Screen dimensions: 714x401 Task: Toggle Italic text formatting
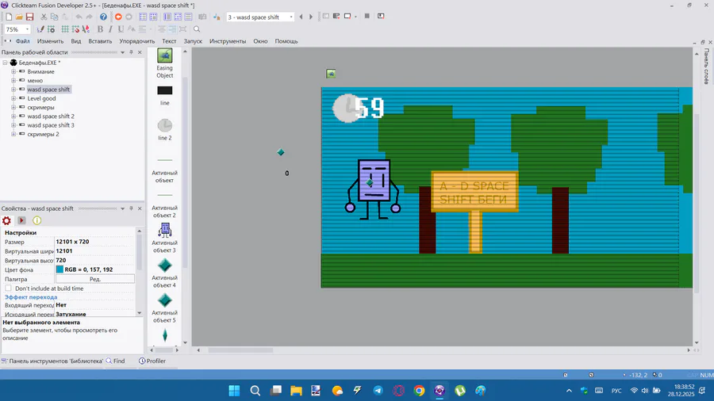[110, 29]
